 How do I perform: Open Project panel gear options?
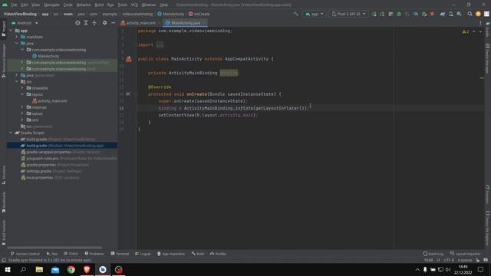pos(104,23)
